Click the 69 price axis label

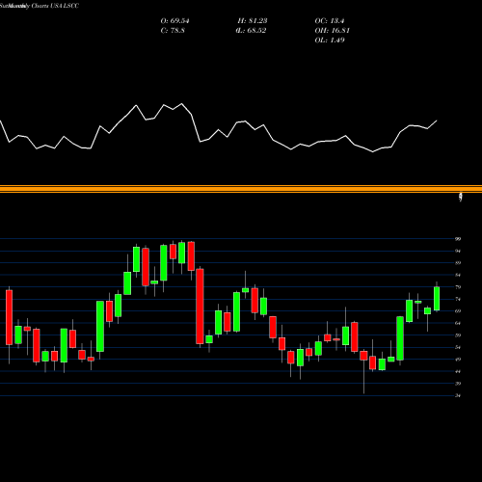tap(458, 311)
